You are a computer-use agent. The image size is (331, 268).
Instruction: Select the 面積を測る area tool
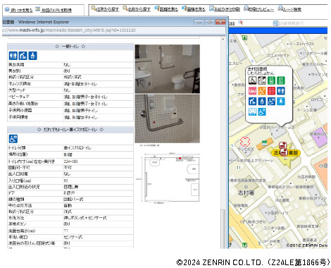[194, 9]
